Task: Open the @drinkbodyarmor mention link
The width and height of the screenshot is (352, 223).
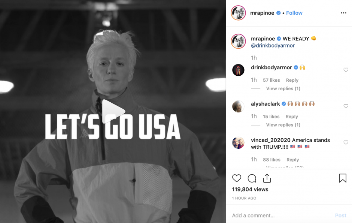Action: [273, 46]
